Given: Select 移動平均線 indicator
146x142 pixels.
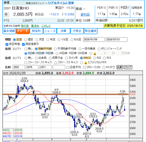Looking at the screenshot, I should coord(36,49).
